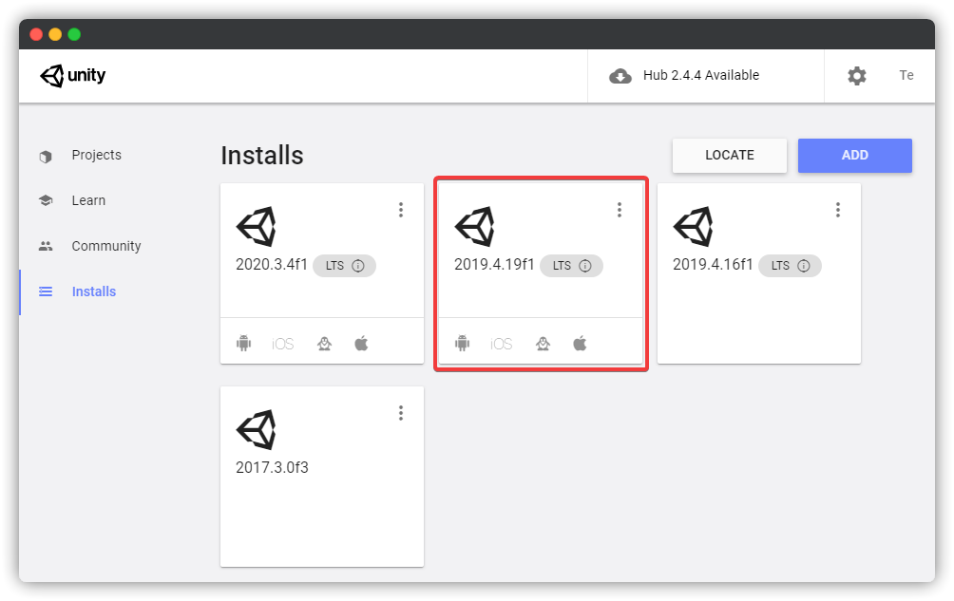
Task: Click the Unity logo in header
Action: tap(73, 76)
